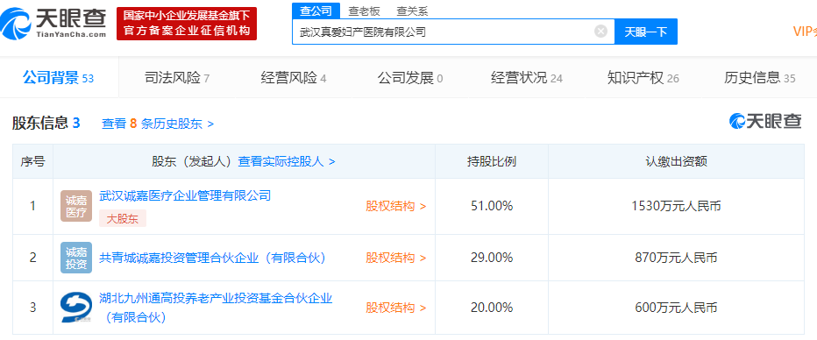Click the 股东信息 section heading

[46, 124]
